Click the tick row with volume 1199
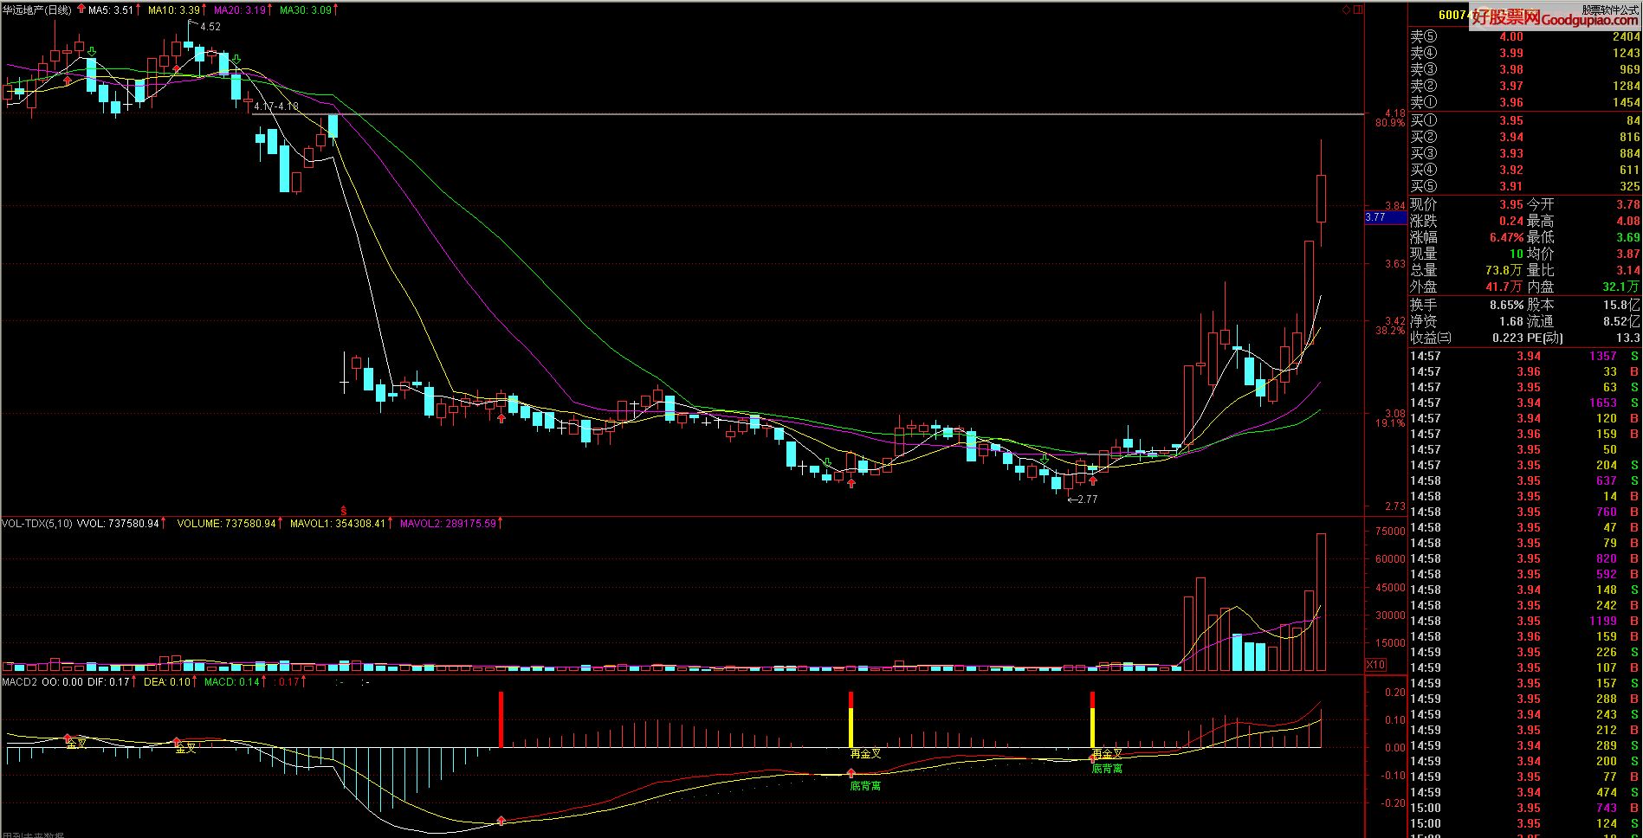The height and width of the screenshot is (838, 1643). click(x=1524, y=621)
